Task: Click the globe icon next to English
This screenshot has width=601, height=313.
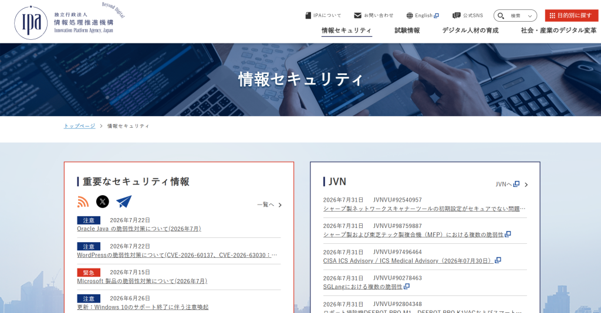Action: click(410, 15)
